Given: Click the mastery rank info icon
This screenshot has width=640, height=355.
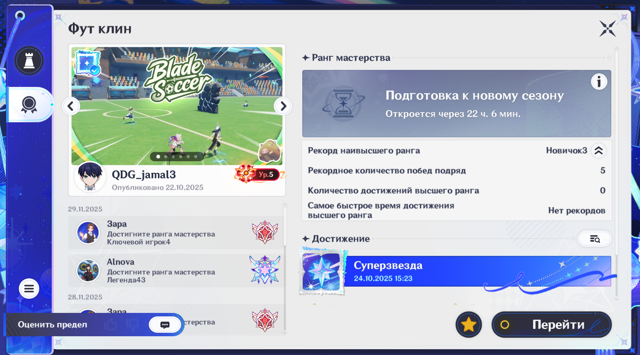Looking at the screenshot, I should 599,82.
